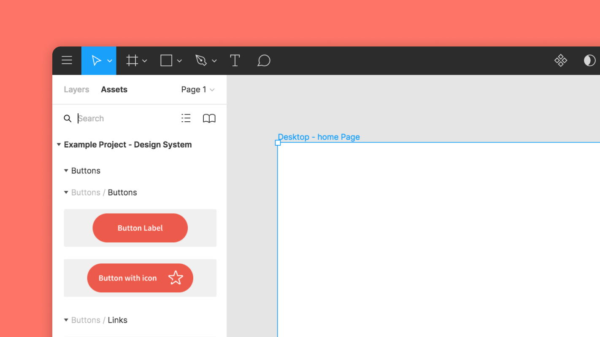This screenshot has width=600, height=337.
Task: Open the hamburger main menu
Action: pyautogui.click(x=67, y=60)
